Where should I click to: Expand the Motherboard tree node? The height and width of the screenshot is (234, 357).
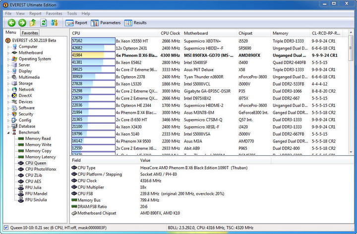pyautogui.click(x=8, y=53)
